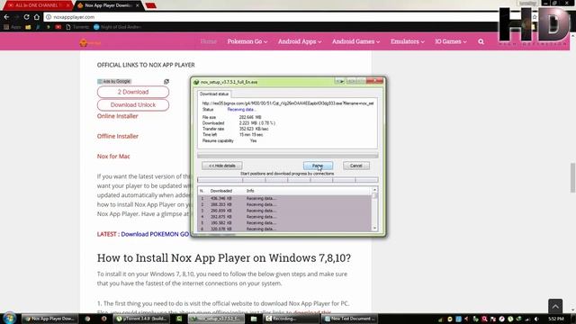
Task: Click the Nox site logo in header
Action: click(x=90, y=42)
